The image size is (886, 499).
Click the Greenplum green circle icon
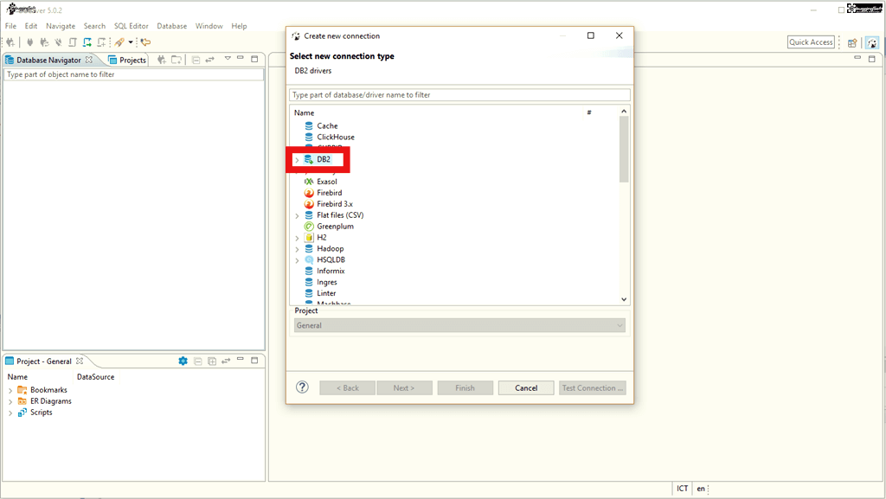point(309,227)
